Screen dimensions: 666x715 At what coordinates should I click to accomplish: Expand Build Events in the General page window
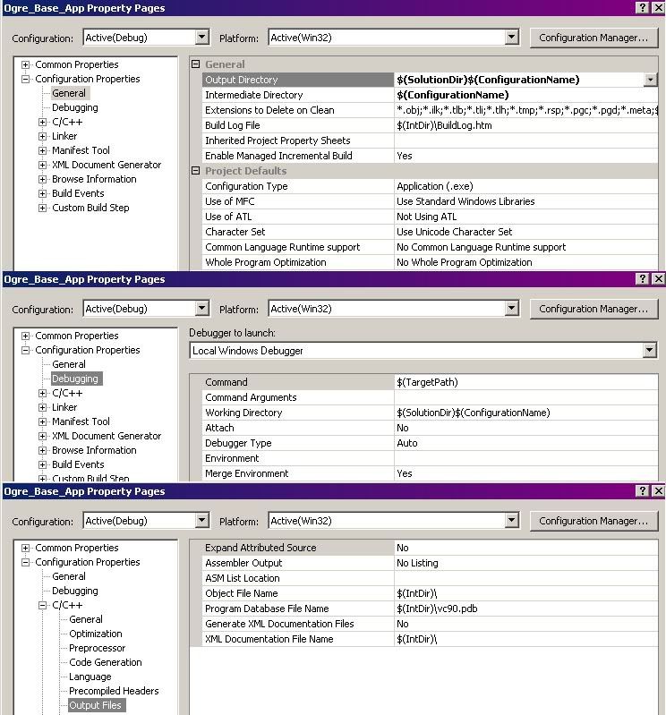[x=42, y=194]
